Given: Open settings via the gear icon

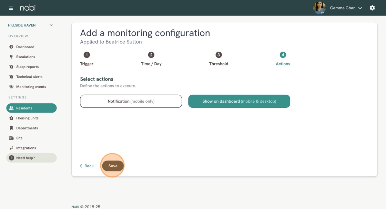Looking at the screenshot, I should (372, 8).
